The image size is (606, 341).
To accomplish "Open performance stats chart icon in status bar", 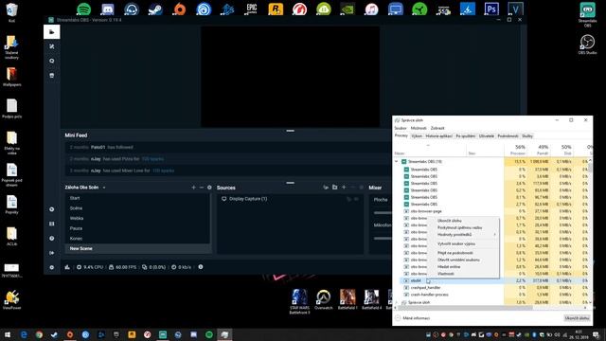I will pos(67,267).
